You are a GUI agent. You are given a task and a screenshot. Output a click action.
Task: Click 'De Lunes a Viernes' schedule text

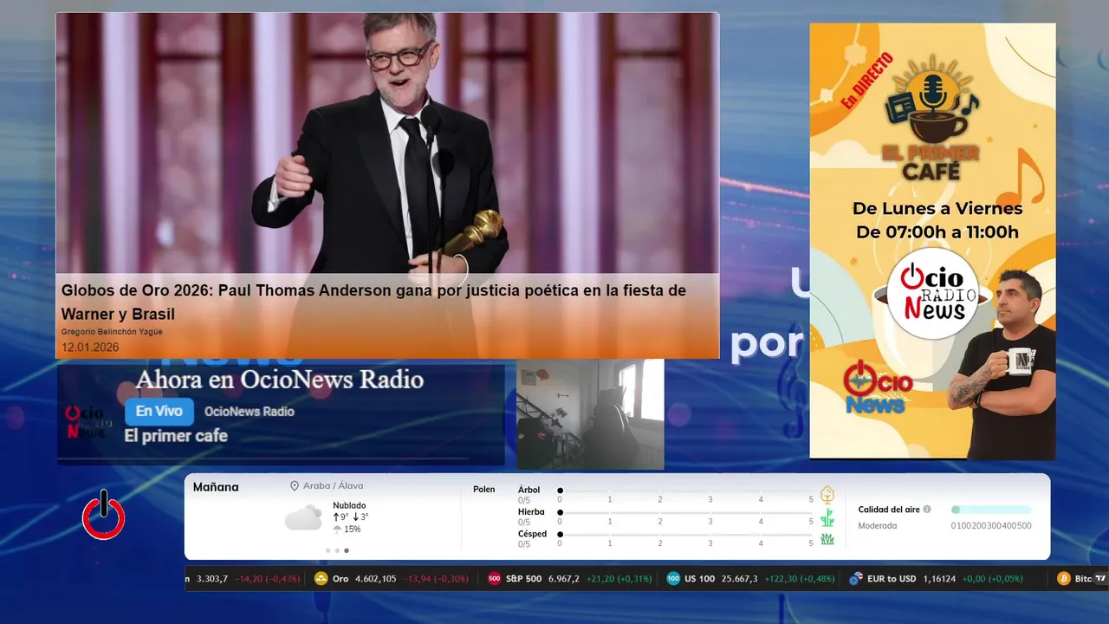click(x=937, y=209)
